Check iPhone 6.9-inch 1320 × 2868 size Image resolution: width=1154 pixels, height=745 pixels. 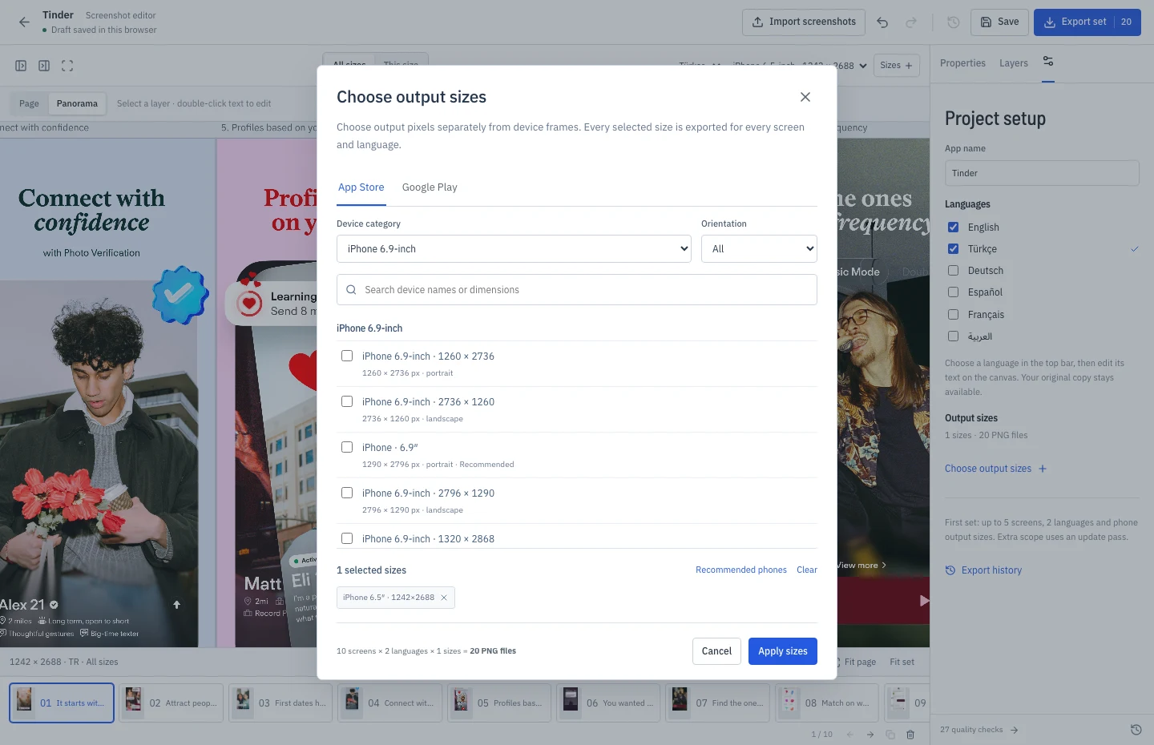pyautogui.click(x=347, y=538)
